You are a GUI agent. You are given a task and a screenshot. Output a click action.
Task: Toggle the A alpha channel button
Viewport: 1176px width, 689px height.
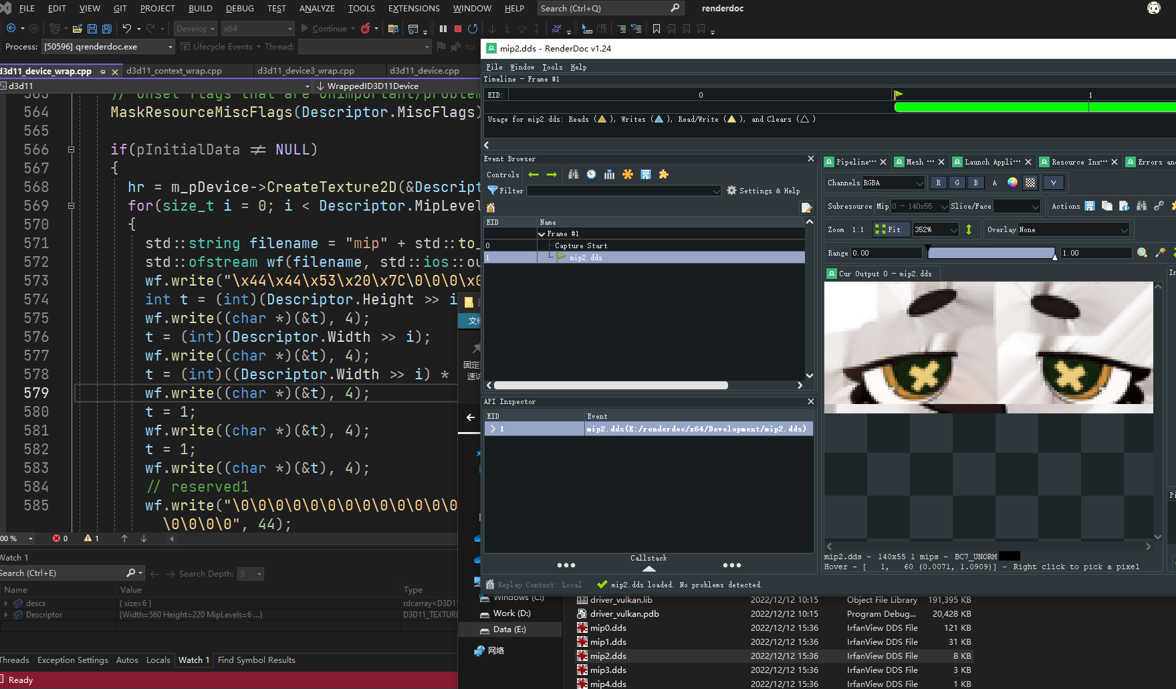coord(994,182)
